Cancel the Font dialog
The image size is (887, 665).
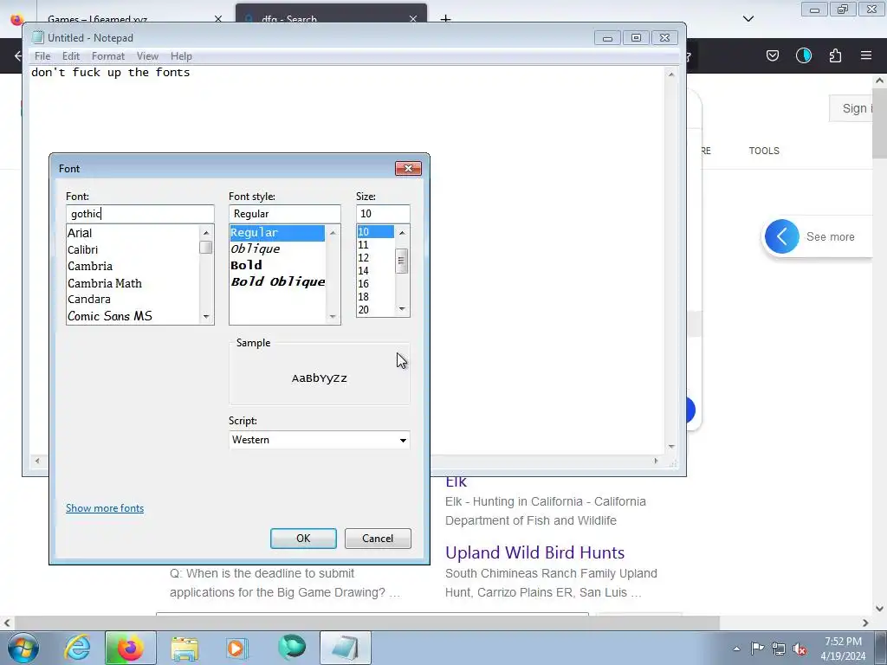[x=378, y=539]
